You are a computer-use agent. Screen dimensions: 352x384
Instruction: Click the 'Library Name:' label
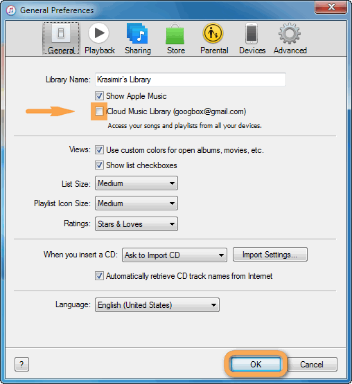pos(68,80)
